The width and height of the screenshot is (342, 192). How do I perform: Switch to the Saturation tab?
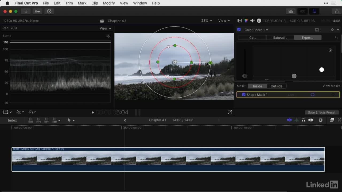[280, 38]
